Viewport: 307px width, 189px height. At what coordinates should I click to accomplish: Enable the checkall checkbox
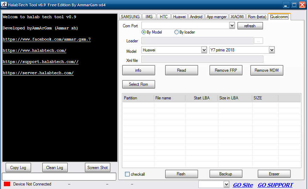[x=127, y=174]
